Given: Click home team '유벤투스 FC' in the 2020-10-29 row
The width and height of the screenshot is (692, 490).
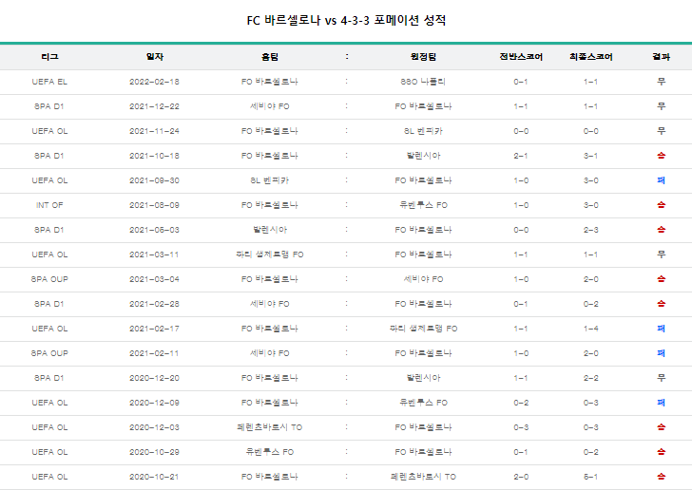Looking at the screenshot, I should [269, 452].
